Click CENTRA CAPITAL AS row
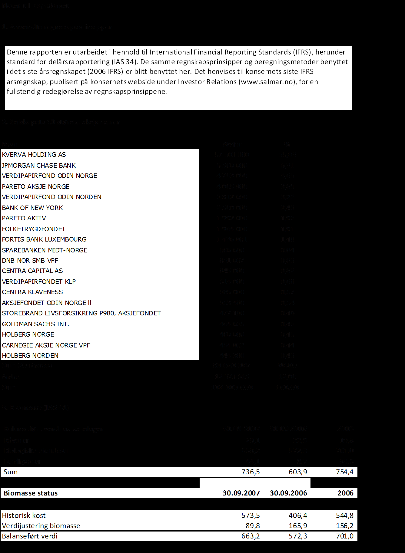This screenshot has height=553, width=405. [32, 271]
